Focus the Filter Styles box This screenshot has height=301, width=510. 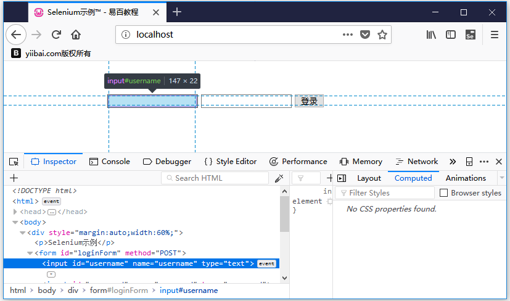click(x=385, y=193)
